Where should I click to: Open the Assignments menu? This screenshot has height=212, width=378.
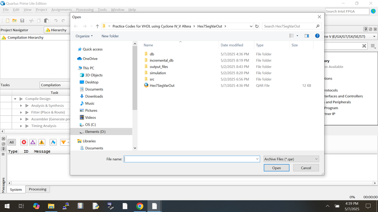61,9
